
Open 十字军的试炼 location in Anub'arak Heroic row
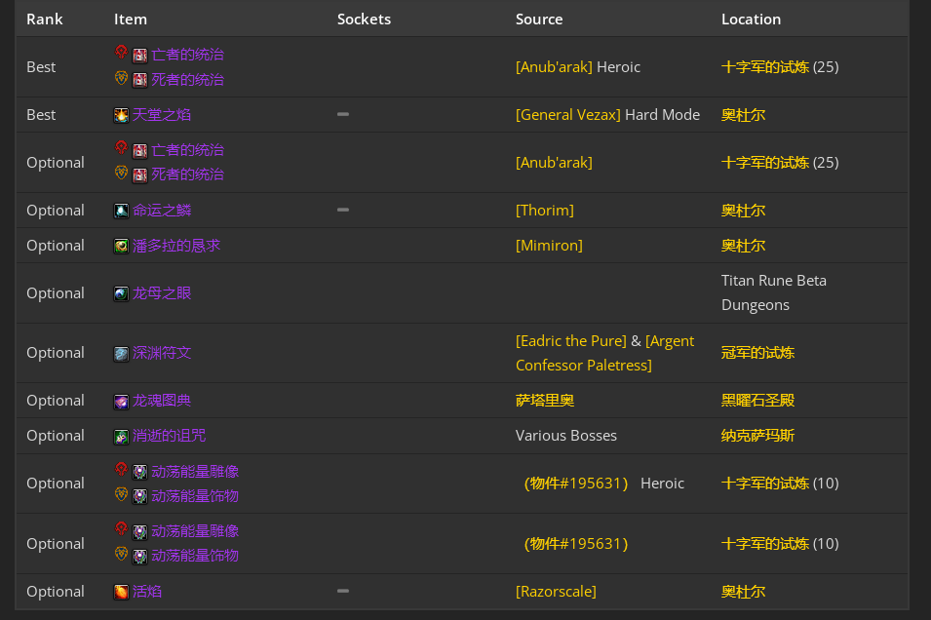[764, 67]
